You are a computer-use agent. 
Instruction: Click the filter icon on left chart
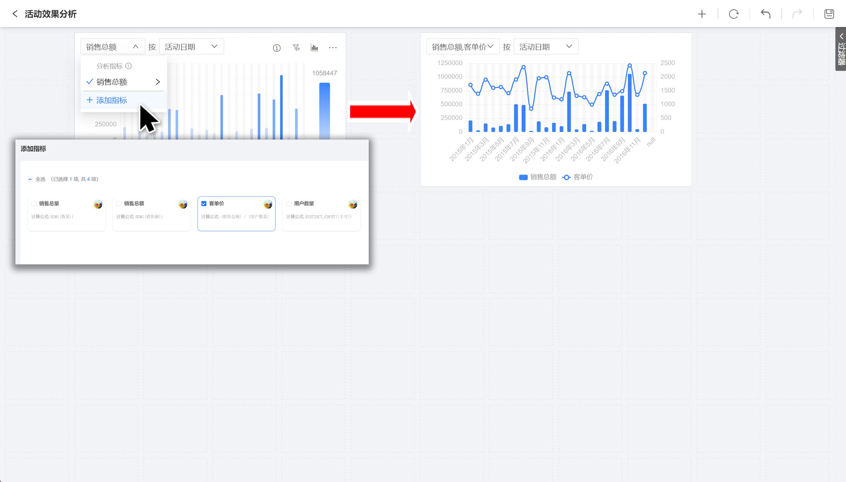(296, 48)
